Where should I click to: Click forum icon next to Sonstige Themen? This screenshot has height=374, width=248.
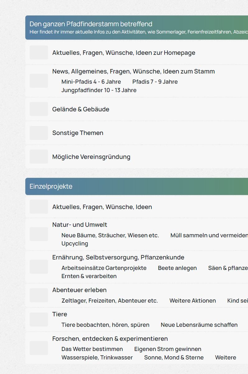coord(39,133)
